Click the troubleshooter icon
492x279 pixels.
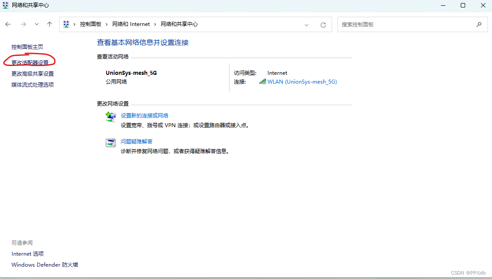[111, 143]
